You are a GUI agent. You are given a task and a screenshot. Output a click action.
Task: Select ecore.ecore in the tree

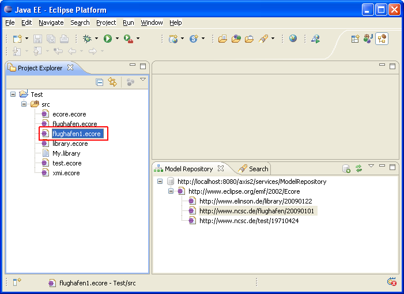69,114
